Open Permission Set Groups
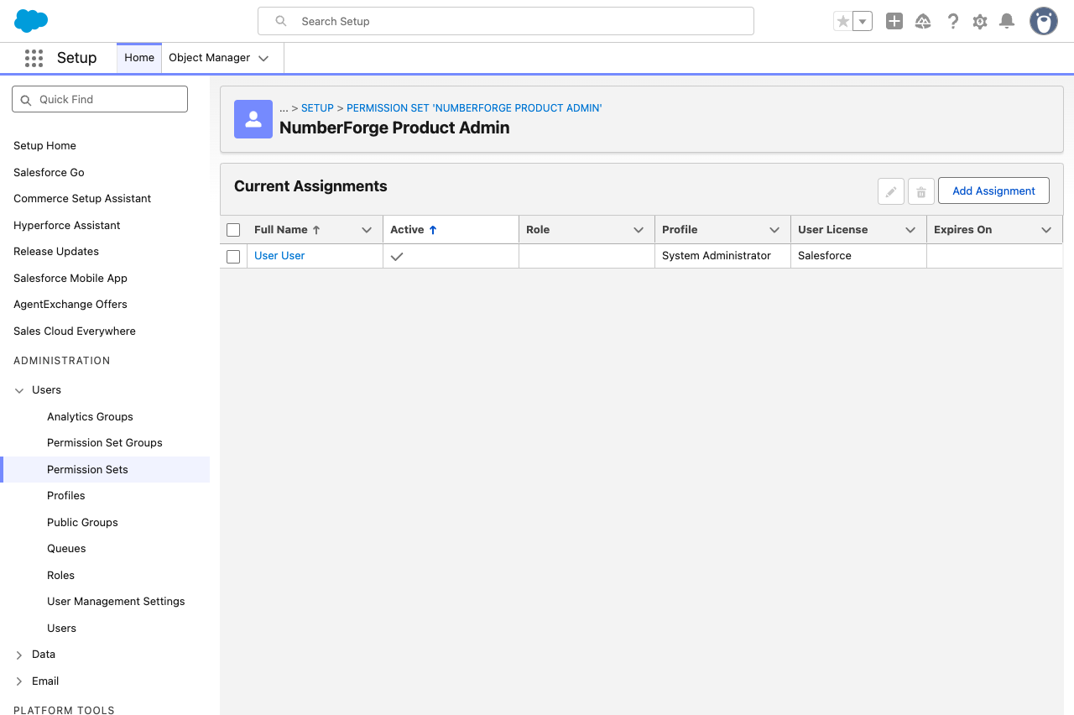The image size is (1074, 715). click(x=105, y=443)
